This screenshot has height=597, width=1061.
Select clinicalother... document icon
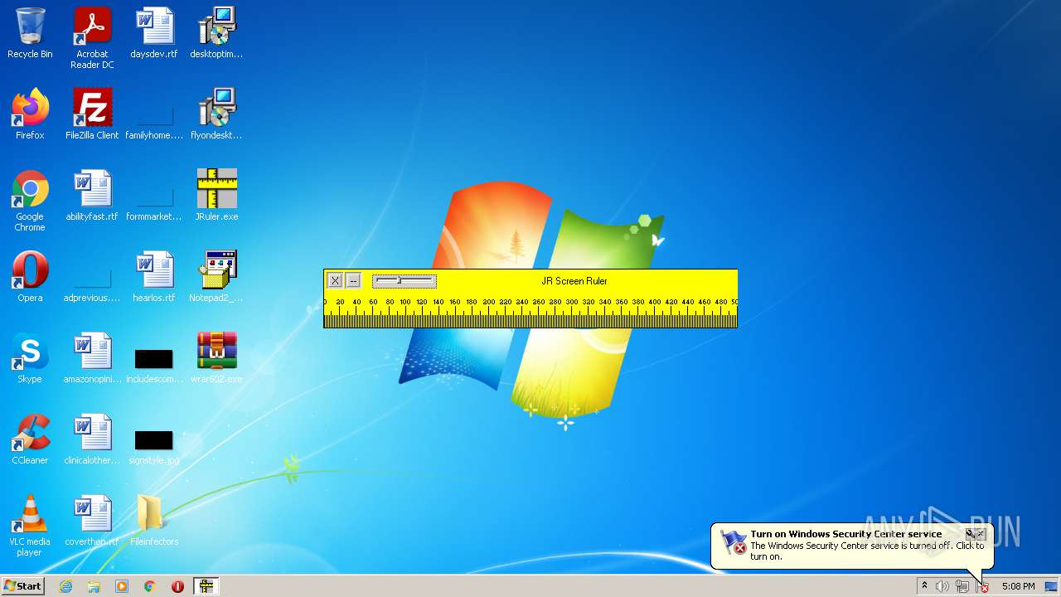pos(92,439)
